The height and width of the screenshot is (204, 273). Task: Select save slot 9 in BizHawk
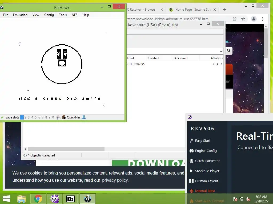(50, 117)
